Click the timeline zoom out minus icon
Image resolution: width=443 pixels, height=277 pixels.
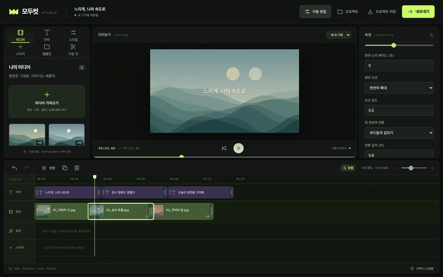click(x=396, y=168)
